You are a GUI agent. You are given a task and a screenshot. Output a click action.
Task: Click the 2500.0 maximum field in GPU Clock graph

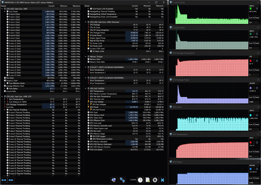point(254,110)
